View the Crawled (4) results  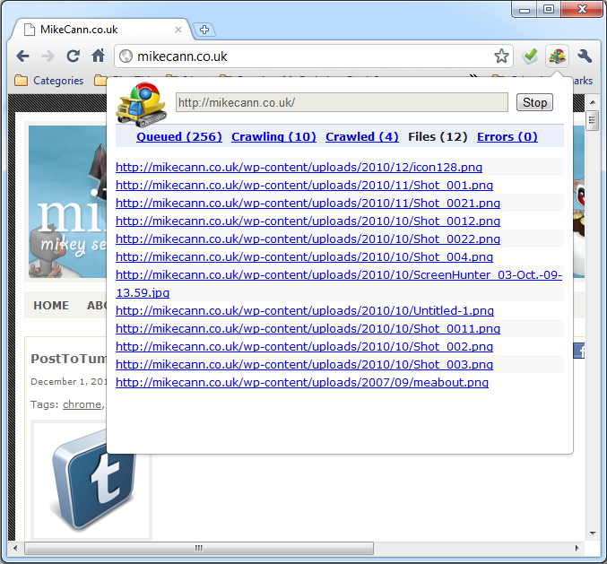coord(361,137)
